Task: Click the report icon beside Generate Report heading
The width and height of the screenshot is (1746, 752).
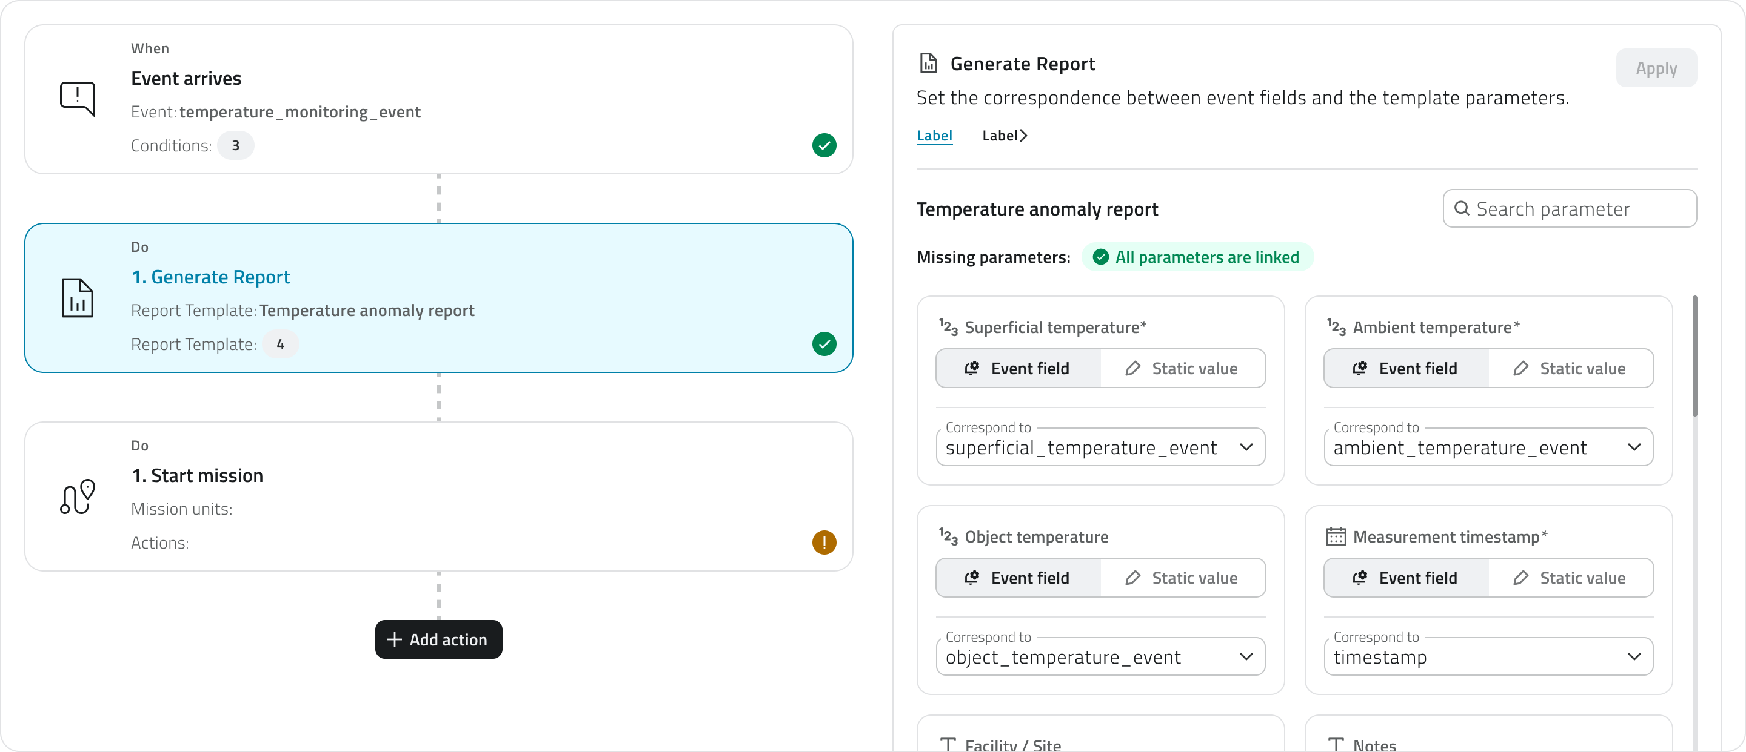Action: (928, 64)
